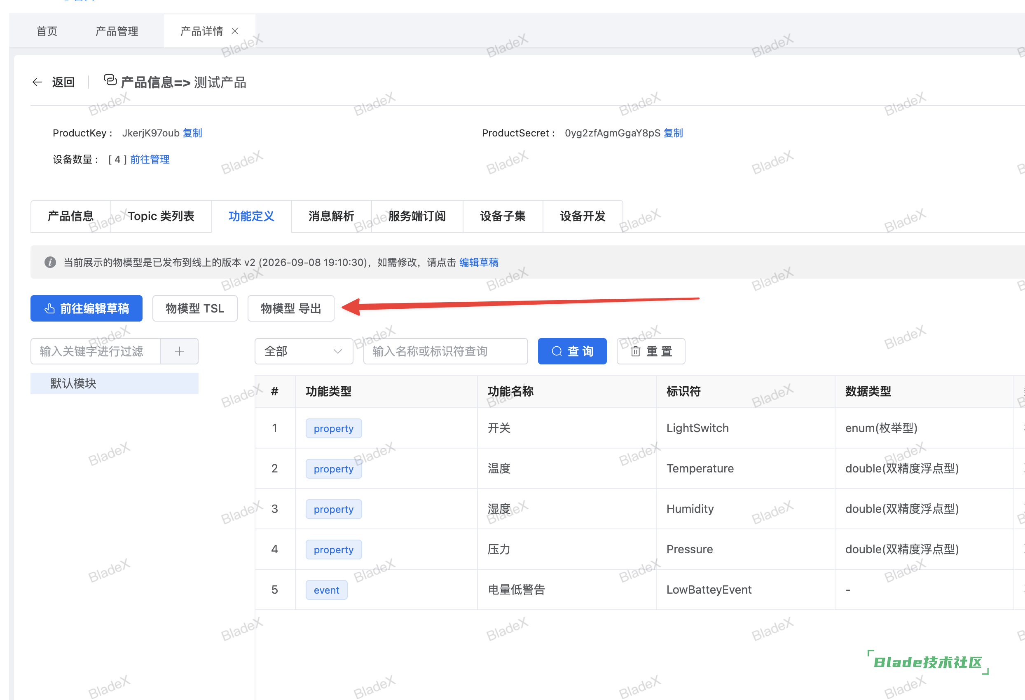Click the back arrow icon
This screenshot has width=1025, height=700.
(x=37, y=82)
